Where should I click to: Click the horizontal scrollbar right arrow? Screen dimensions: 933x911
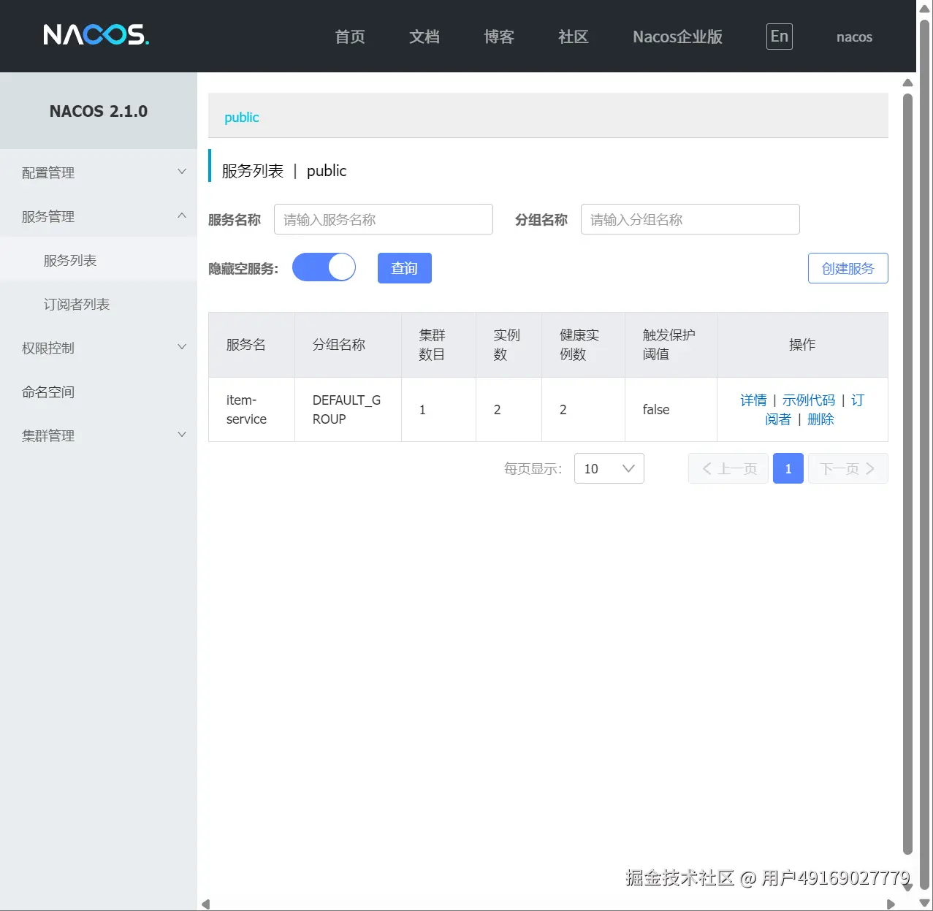891,904
